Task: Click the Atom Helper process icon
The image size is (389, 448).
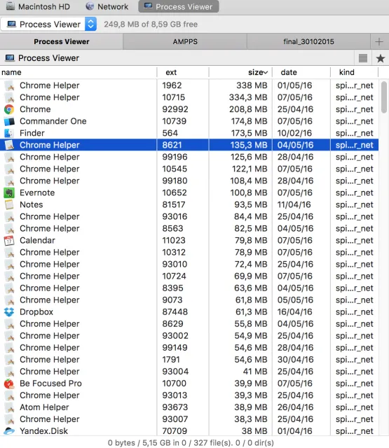Action: (9, 407)
